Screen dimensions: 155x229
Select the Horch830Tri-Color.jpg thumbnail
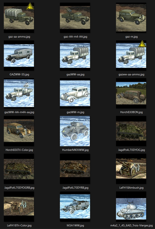(19, 131)
